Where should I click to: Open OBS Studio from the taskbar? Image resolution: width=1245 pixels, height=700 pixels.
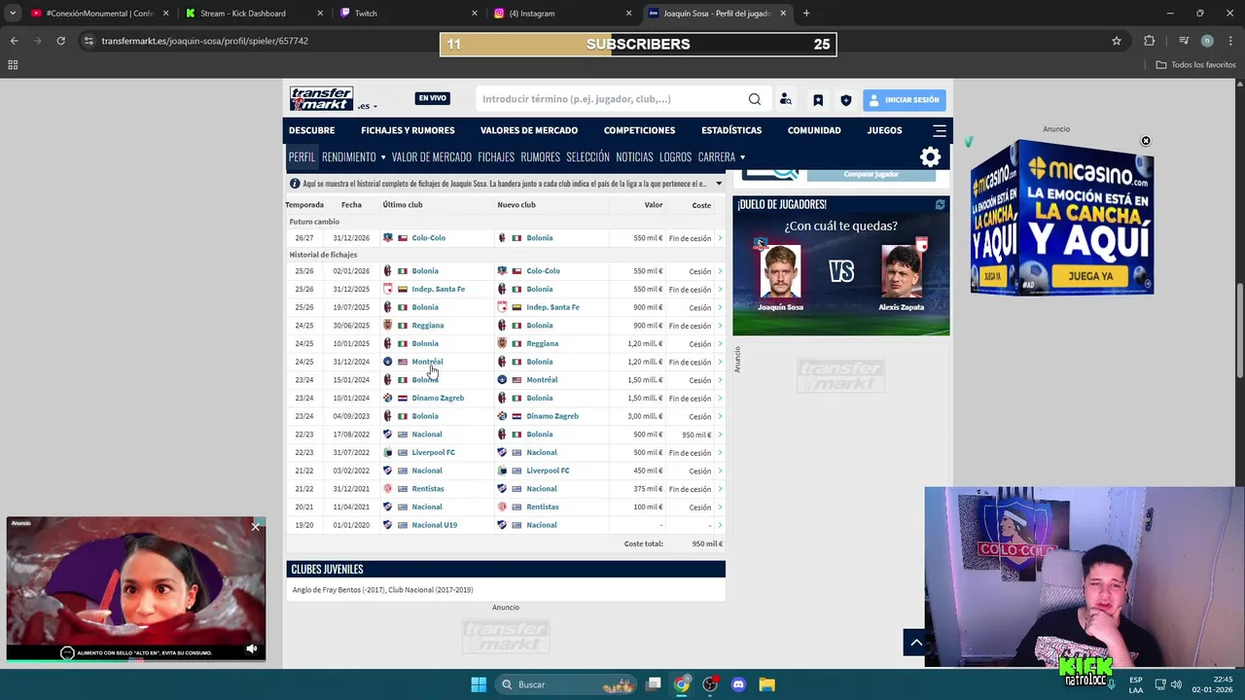pyautogui.click(x=710, y=684)
